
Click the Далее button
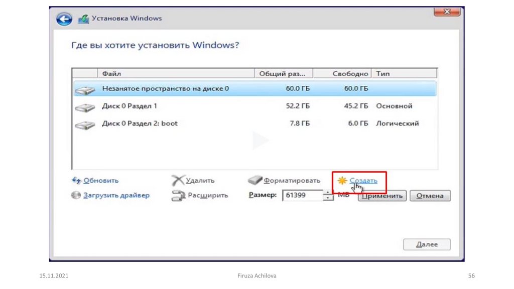tap(427, 244)
